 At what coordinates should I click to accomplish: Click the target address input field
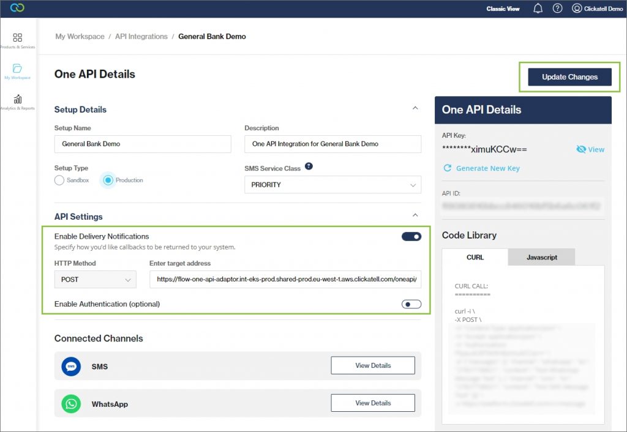(285, 280)
